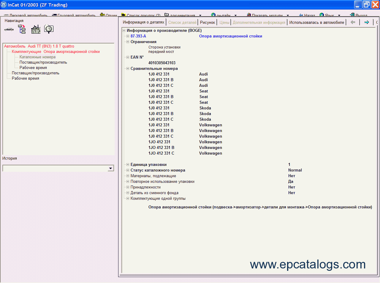The image size is (380, 283).
Task: Click the Normal catalog status value
Action: 295,170
